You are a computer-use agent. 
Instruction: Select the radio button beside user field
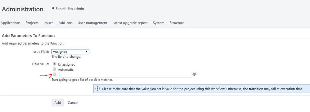click(55, 74)
